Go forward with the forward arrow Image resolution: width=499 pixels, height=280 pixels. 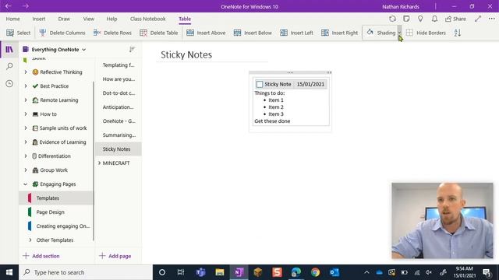click(26, 6)
